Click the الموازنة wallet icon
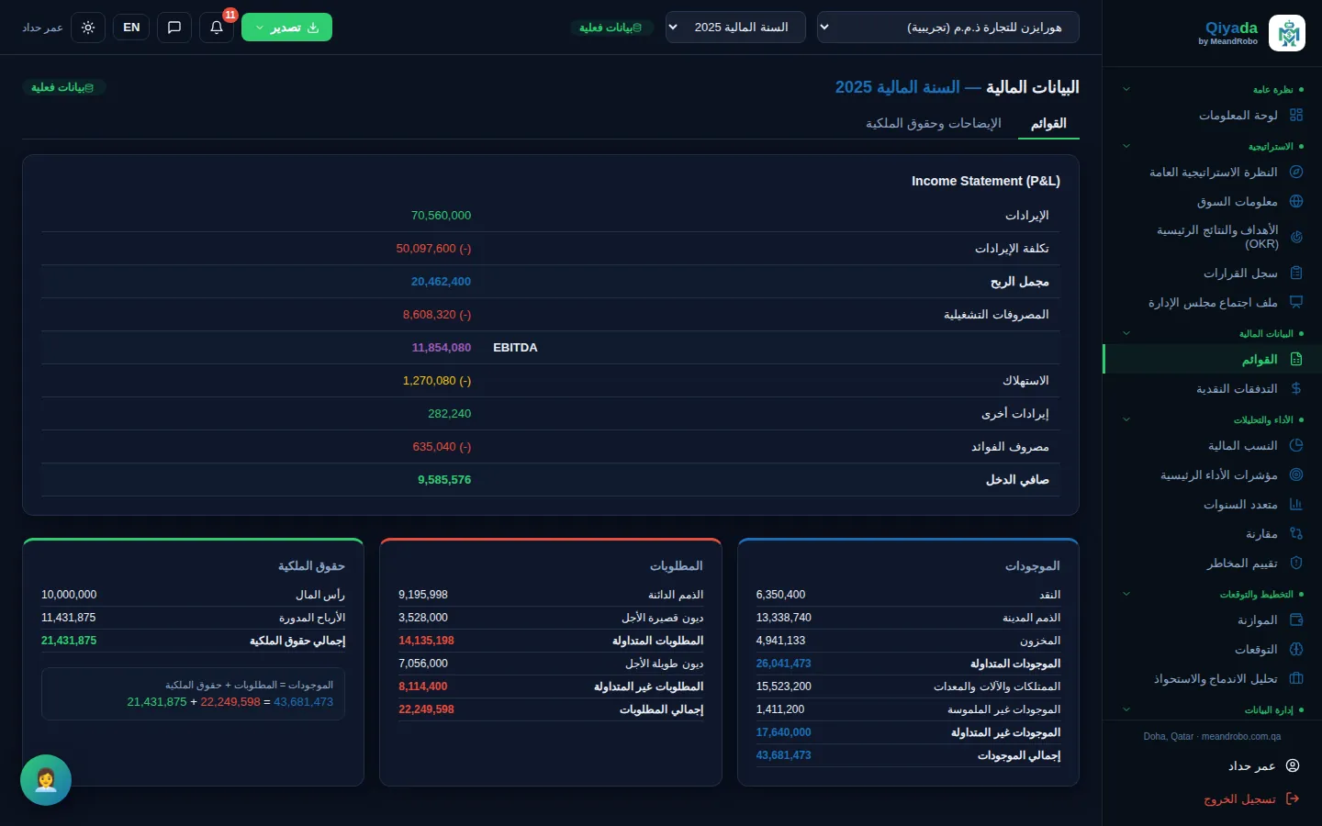Viewport: 1322px width, 826px height. point(1296,619)
